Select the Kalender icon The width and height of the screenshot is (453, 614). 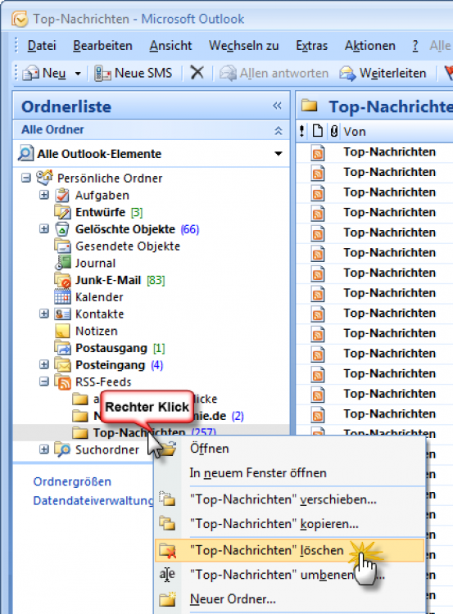pos(62,297)
